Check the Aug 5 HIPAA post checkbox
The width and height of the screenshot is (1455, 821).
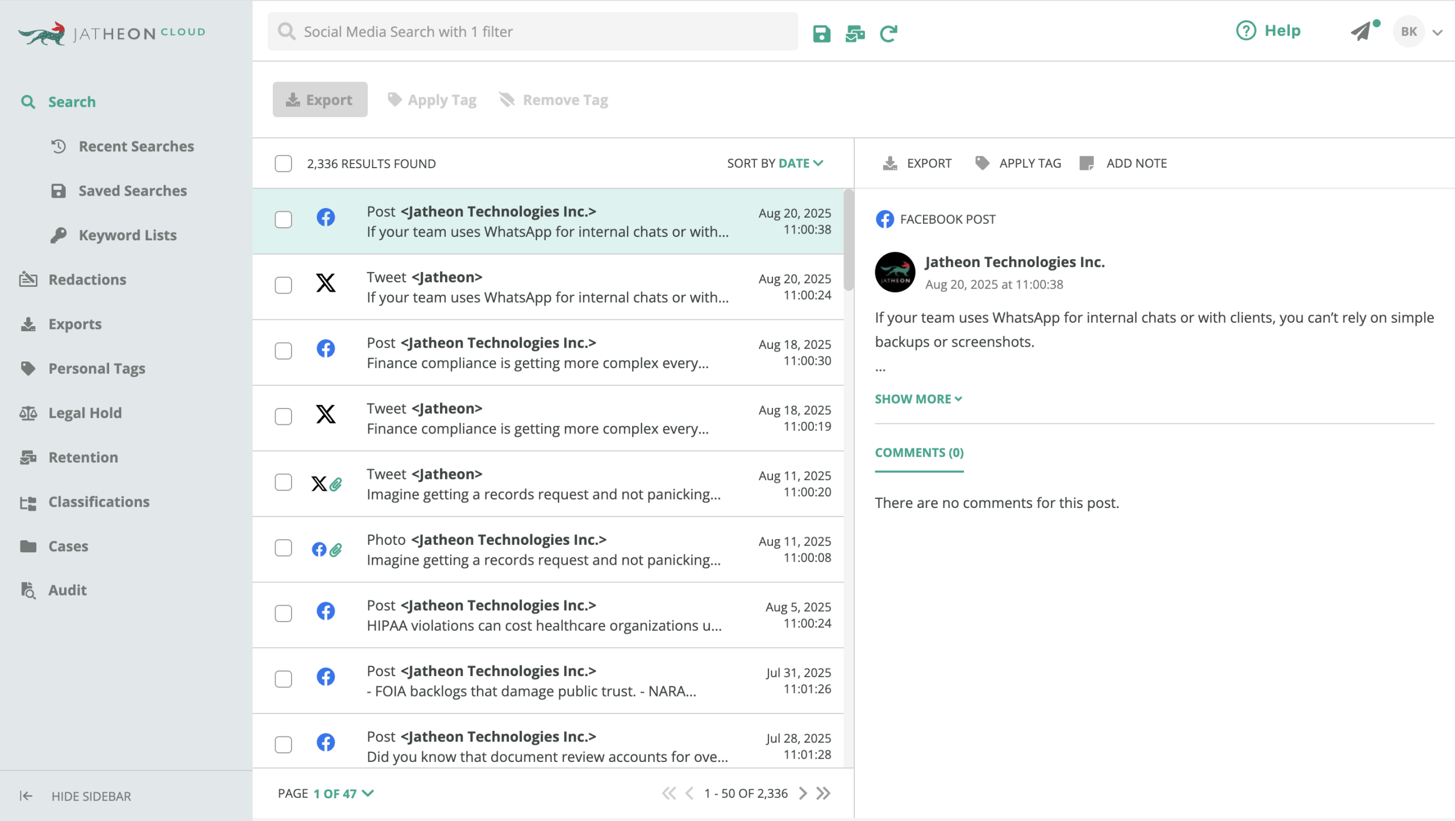coord(283,613)
